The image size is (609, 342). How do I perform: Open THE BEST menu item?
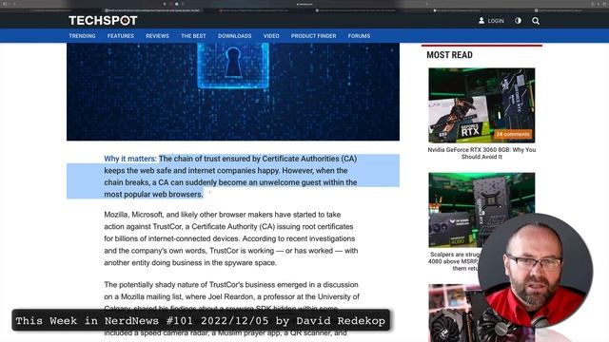(x=193, y=36)
